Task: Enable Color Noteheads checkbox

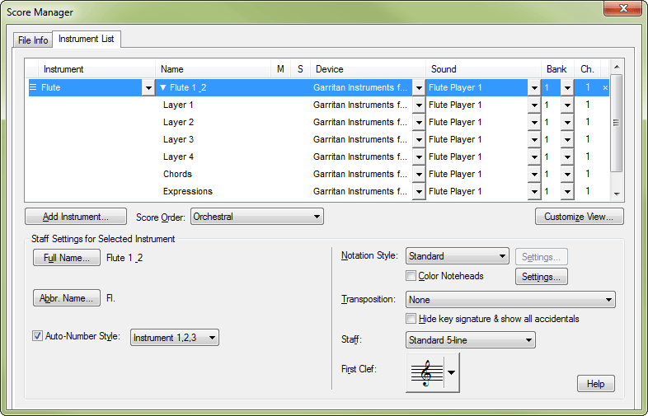Action: 411,276
